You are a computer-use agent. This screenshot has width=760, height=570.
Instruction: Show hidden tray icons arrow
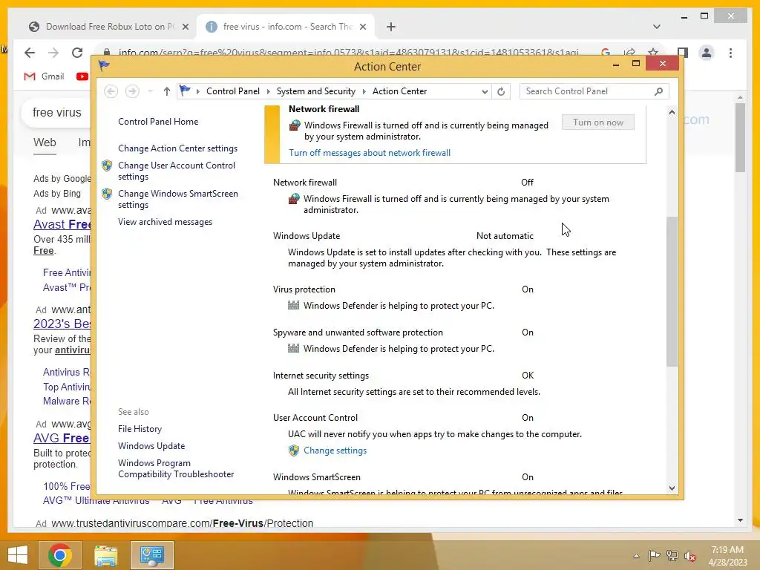point(636,556)
